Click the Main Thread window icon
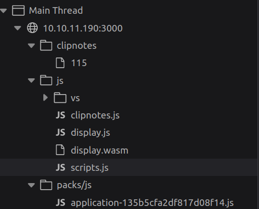 (18, 11)
